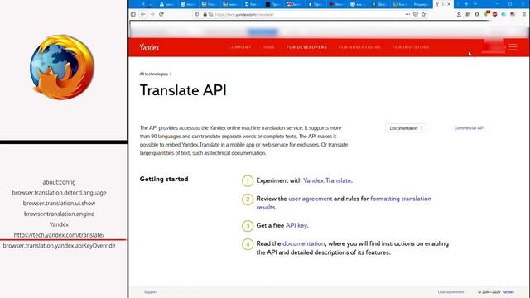The height and width of the screenshot is (298, 530).
Task: Open the Yandex.Translate link
Action: [x=327, y=180]
